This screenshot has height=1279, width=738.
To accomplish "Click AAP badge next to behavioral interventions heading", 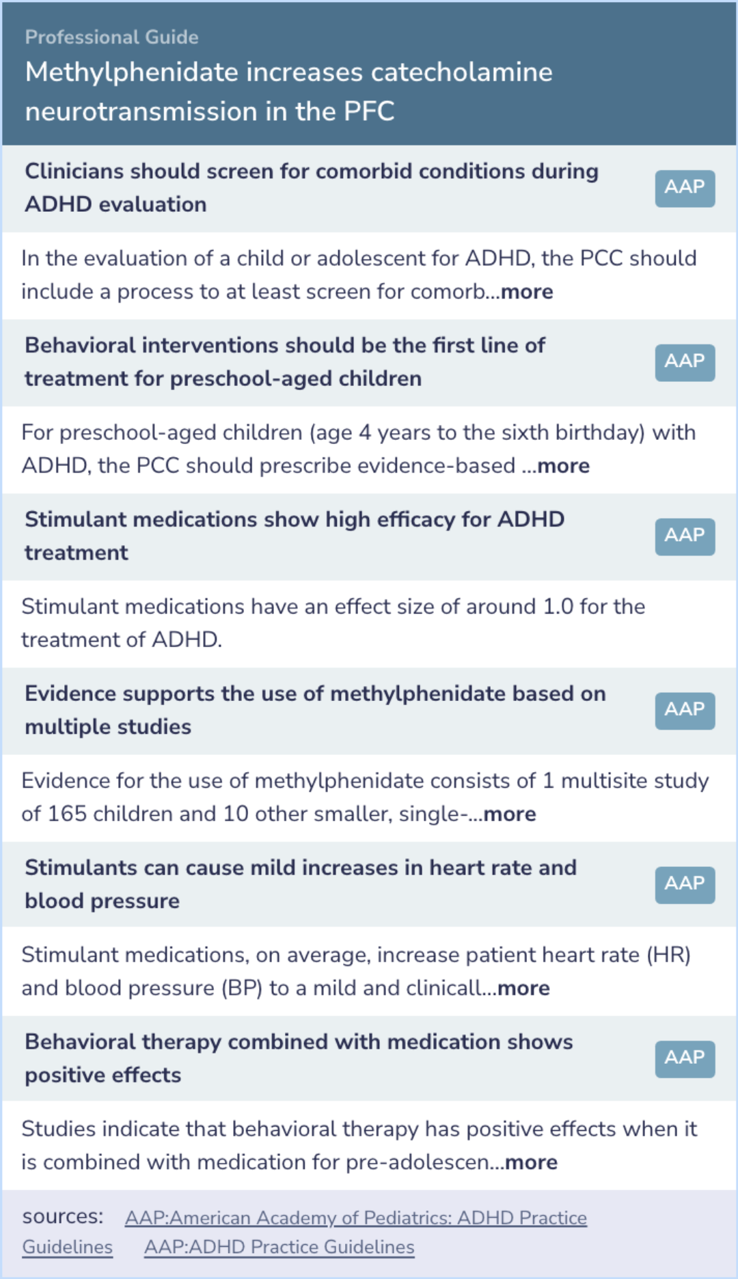I will [x=684, y=362].
